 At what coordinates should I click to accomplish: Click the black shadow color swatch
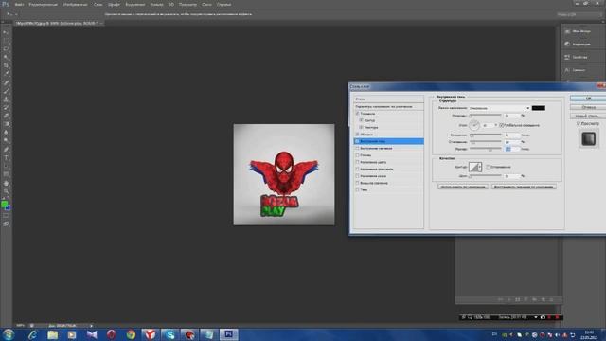point(539,108)
